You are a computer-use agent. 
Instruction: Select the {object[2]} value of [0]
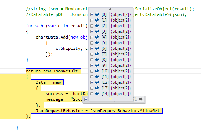pos(121,14)
